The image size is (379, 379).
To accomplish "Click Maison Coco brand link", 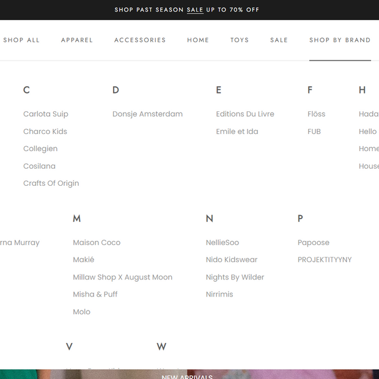I will click(x=97, y=243).
